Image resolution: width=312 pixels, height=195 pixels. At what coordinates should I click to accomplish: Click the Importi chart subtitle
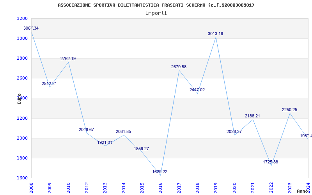[156, 13]
